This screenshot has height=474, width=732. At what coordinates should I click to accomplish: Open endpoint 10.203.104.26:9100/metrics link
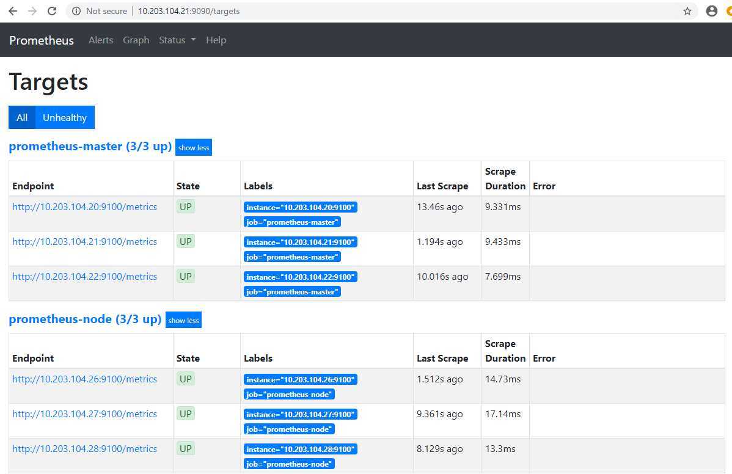[x=84, y=379]
